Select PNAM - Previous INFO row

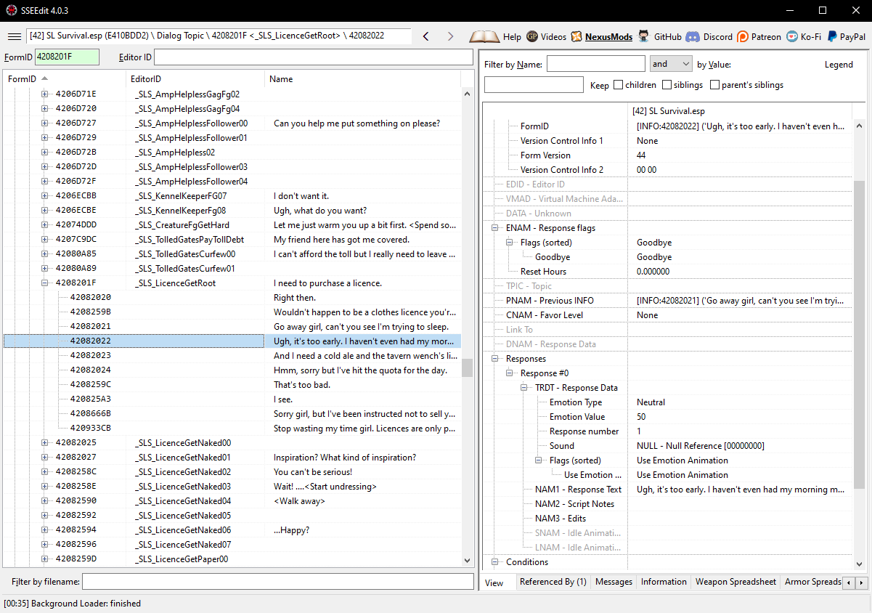click(x=668, y=301)
